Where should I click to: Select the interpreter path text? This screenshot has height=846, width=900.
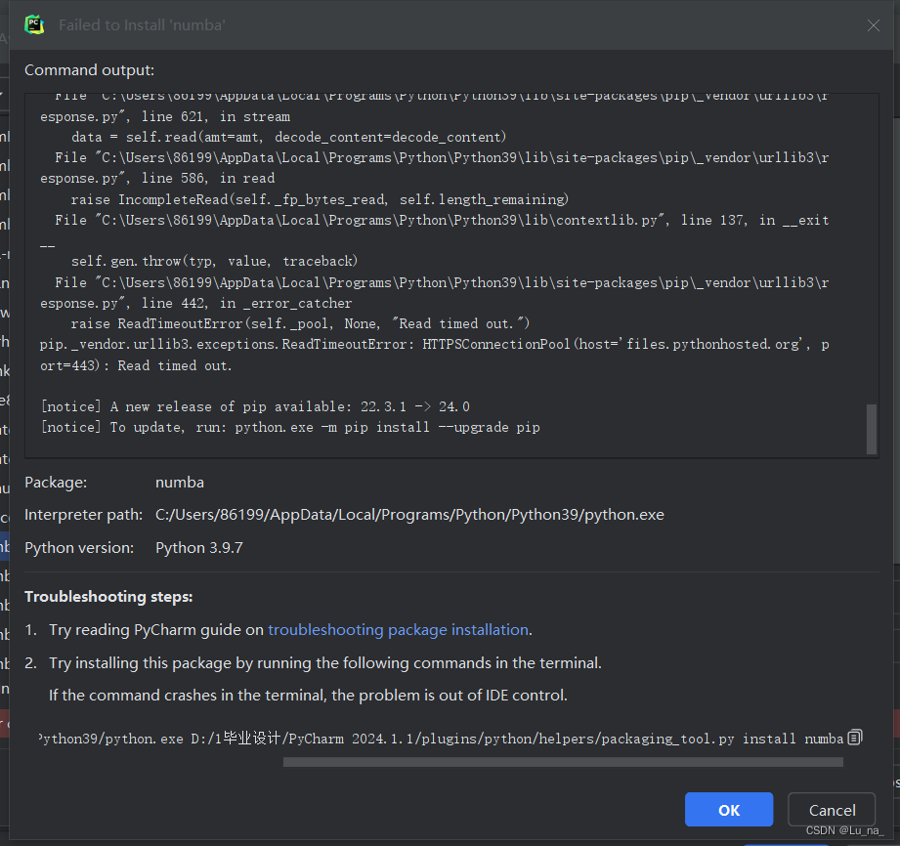click(x=409, y=514)
